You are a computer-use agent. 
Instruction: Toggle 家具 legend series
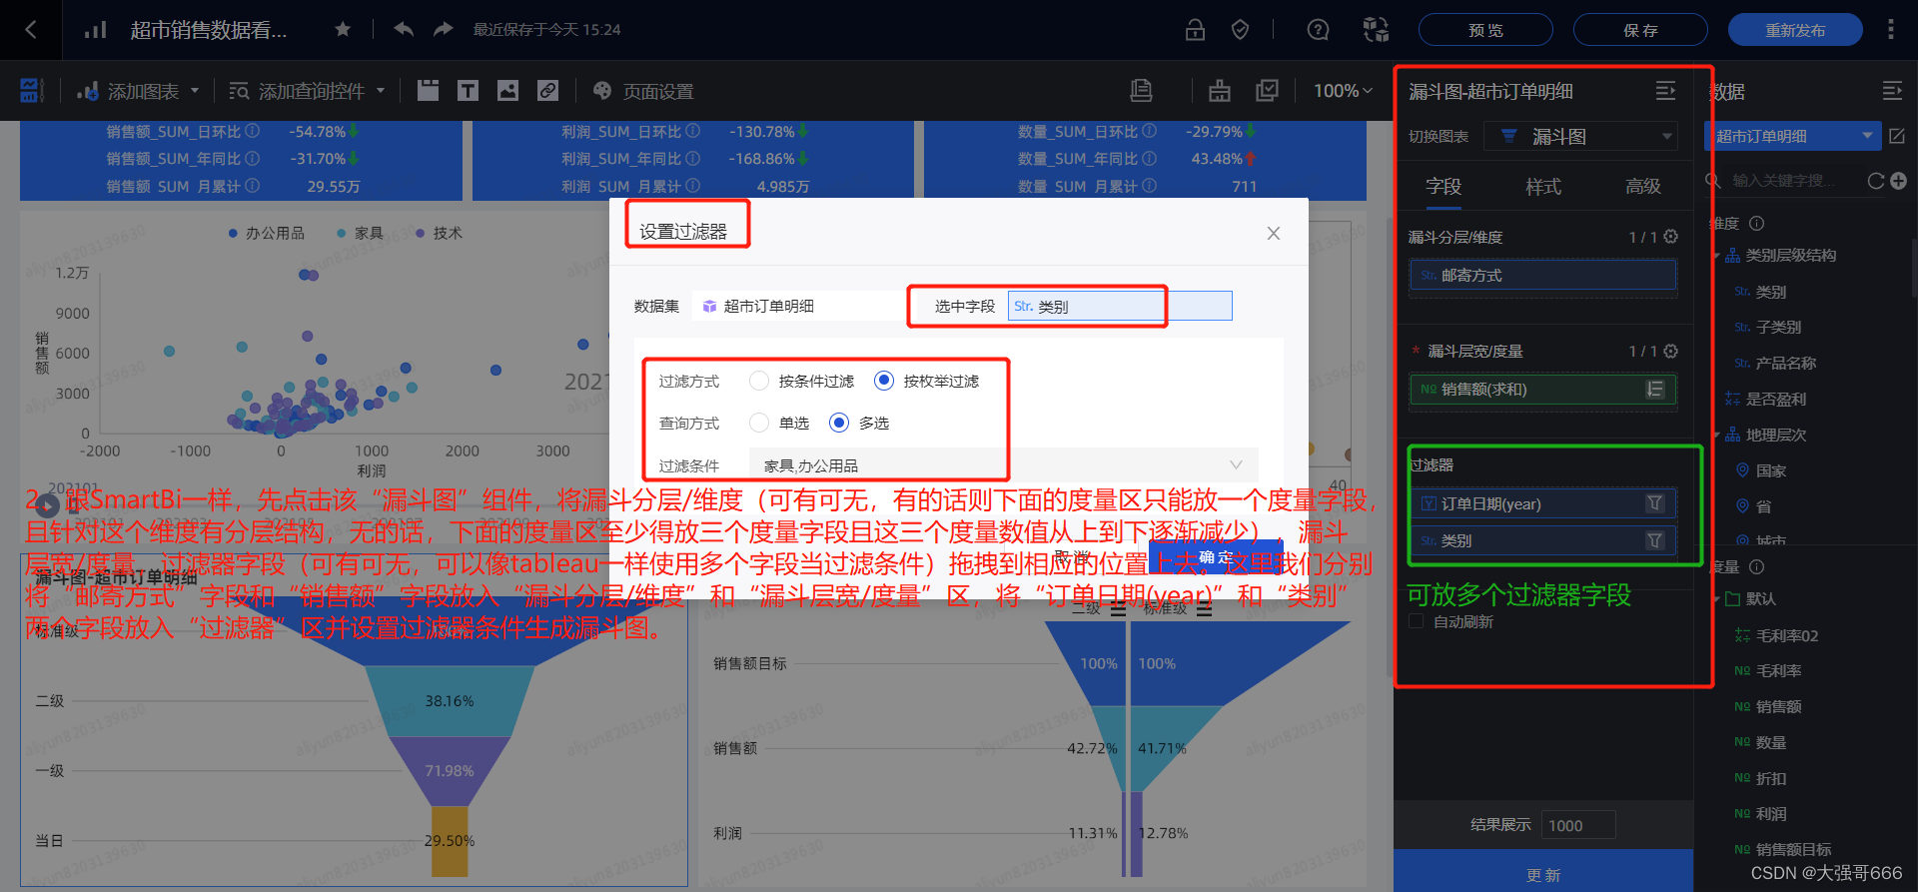[x=360, y=233]
